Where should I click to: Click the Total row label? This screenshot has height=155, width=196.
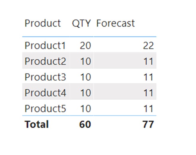coord(37,124)
